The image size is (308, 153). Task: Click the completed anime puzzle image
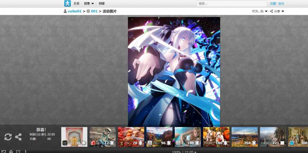[174, 72]
